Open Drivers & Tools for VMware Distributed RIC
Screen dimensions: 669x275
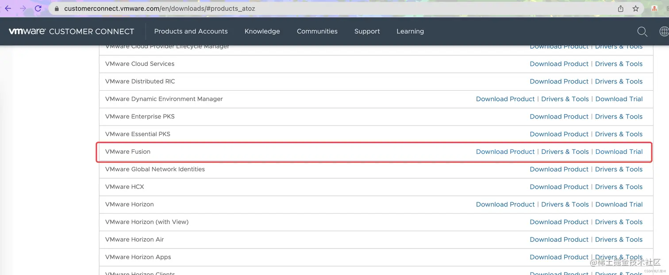point(619,81)
